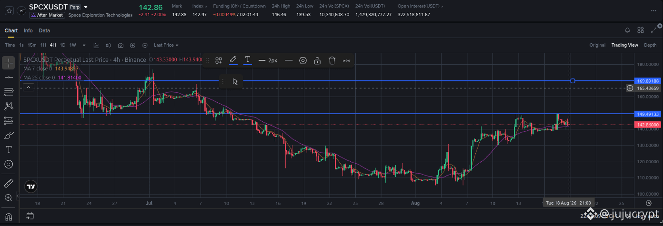Take a chart snapshot with camera icon

(121, 45)
